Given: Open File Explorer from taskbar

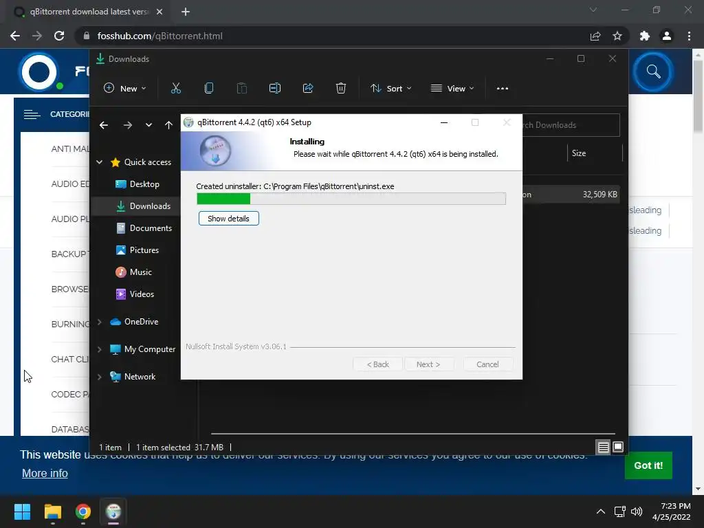Looking at the screenshot, I should 52,511.
